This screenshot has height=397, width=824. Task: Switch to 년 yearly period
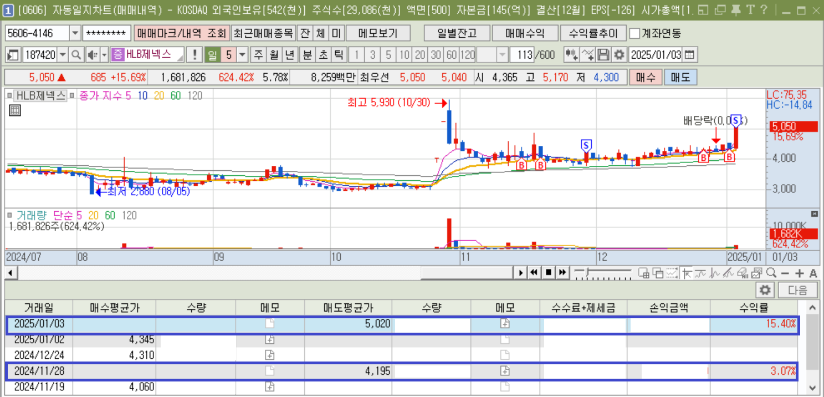pyautogui.click(x=289, y=55)
